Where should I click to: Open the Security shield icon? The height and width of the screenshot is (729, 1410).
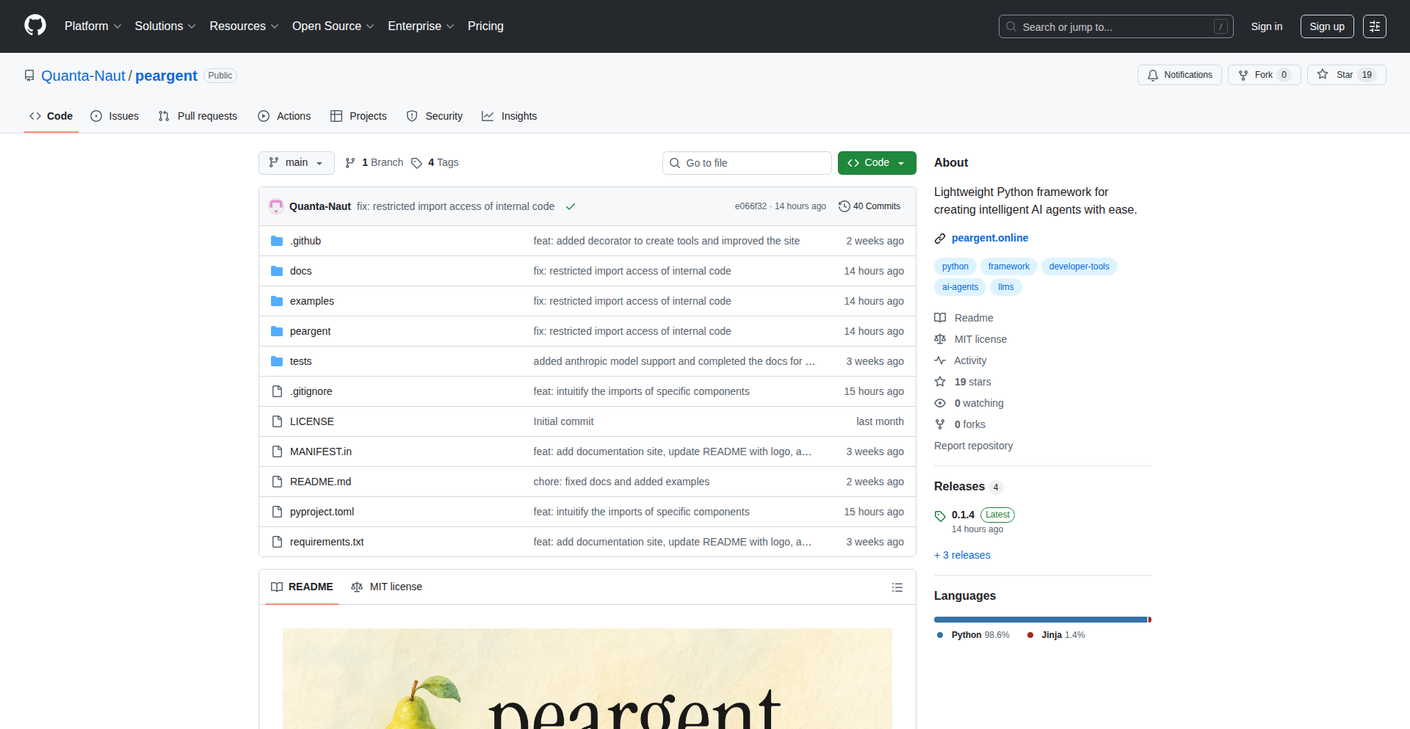tap(411, 116)
